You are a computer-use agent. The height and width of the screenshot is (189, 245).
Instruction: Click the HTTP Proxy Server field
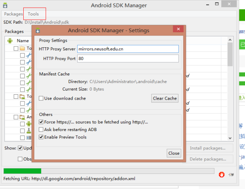(128, 49)
